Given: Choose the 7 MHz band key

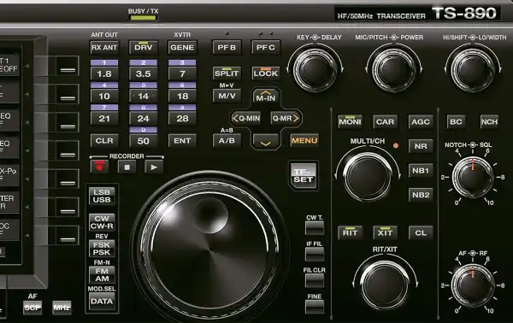Looking at the screenshot, I should [182, 73].
